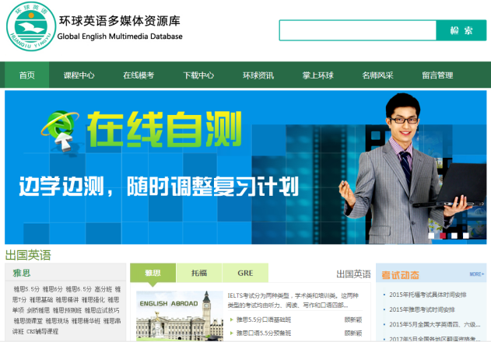Open 2015年雅思考试时间安排 news link

422,309
